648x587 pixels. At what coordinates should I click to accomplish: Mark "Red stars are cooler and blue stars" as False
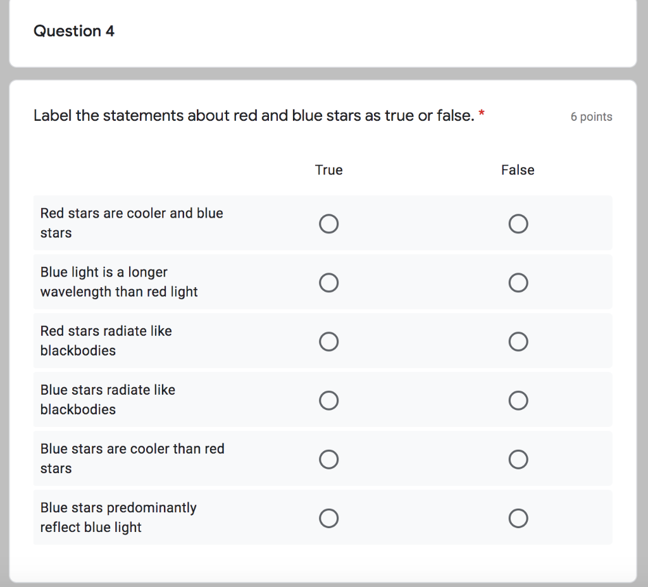pos(518,224)
